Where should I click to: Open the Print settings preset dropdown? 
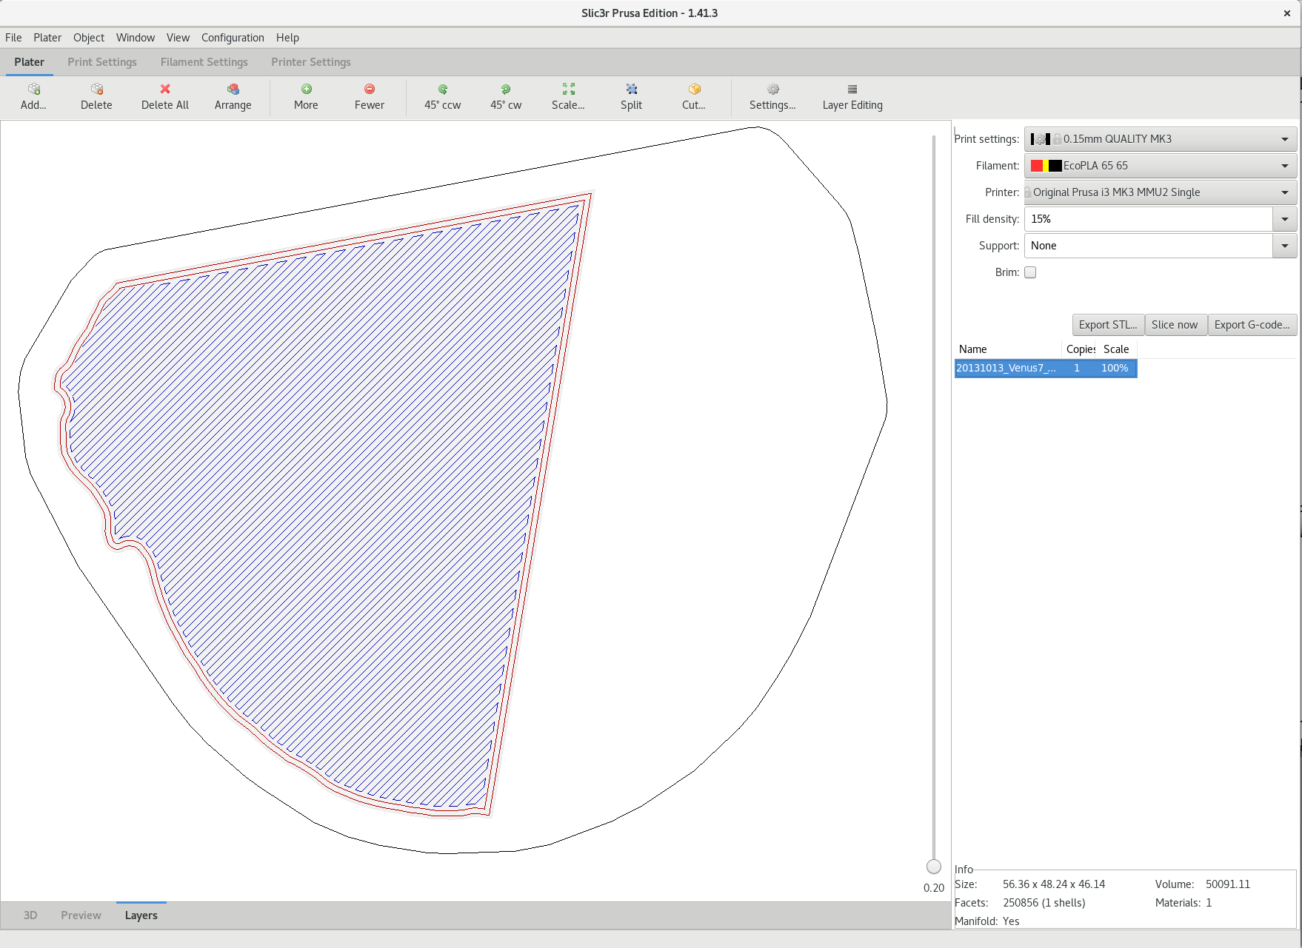[x=1160, y=139]
